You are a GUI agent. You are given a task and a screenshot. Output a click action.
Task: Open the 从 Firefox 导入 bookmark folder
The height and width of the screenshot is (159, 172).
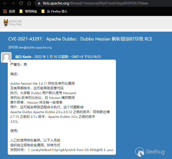click(x=55, y=11)
